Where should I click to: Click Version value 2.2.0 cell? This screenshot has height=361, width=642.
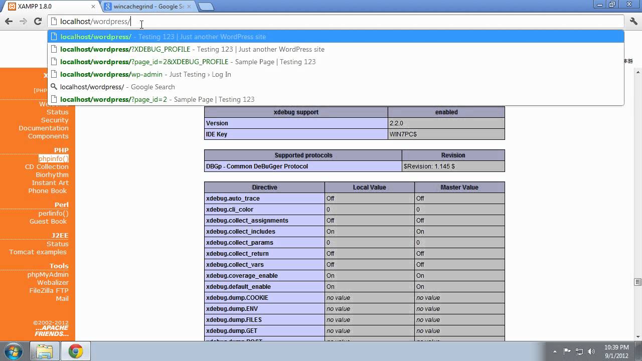pyautogui.click(x=446, y=123)
